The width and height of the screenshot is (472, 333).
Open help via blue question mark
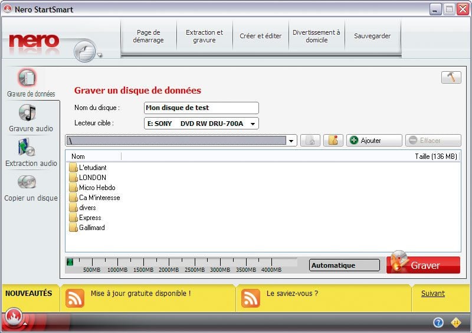pyautogui.click(x=438, y=322)
